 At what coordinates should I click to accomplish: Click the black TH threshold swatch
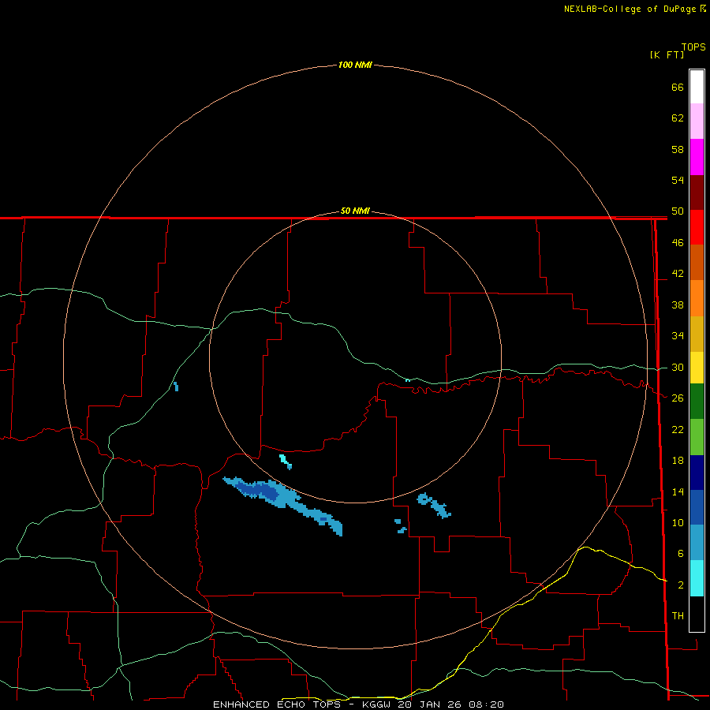[x=697, y=614]
